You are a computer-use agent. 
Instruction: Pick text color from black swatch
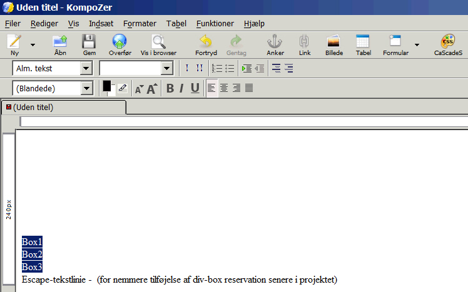coord(107,86)
